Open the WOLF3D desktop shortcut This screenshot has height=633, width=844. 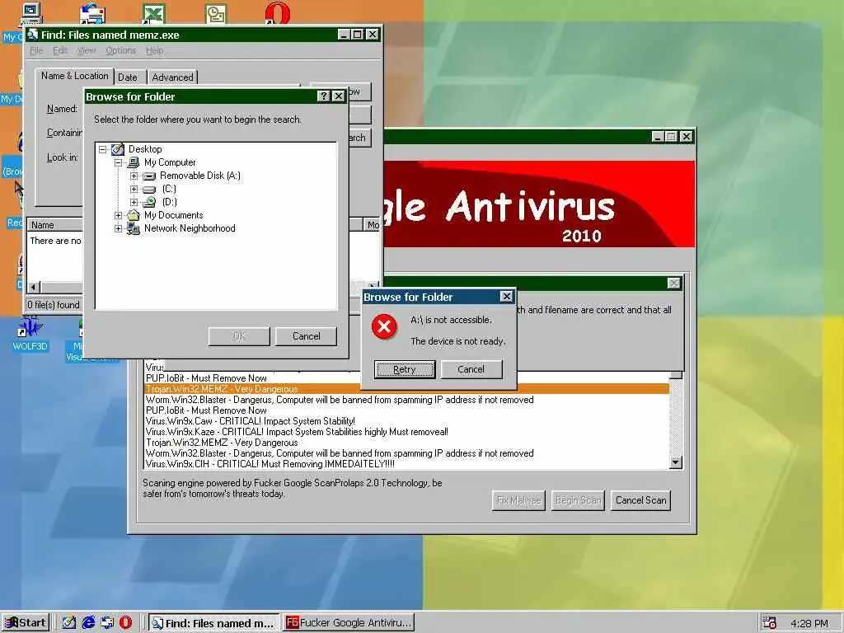coord(30,334)
